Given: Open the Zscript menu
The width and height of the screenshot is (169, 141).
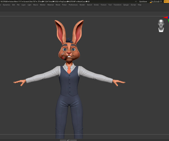Looking at the screenshot, I should (133, 5).
